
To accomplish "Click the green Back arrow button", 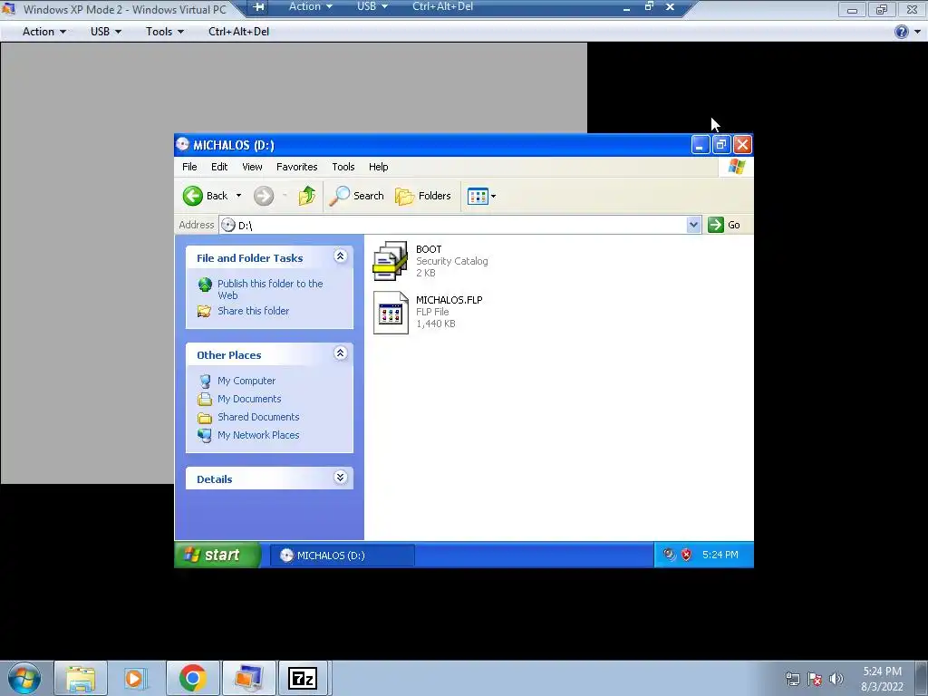I will [x=192, y=196].
